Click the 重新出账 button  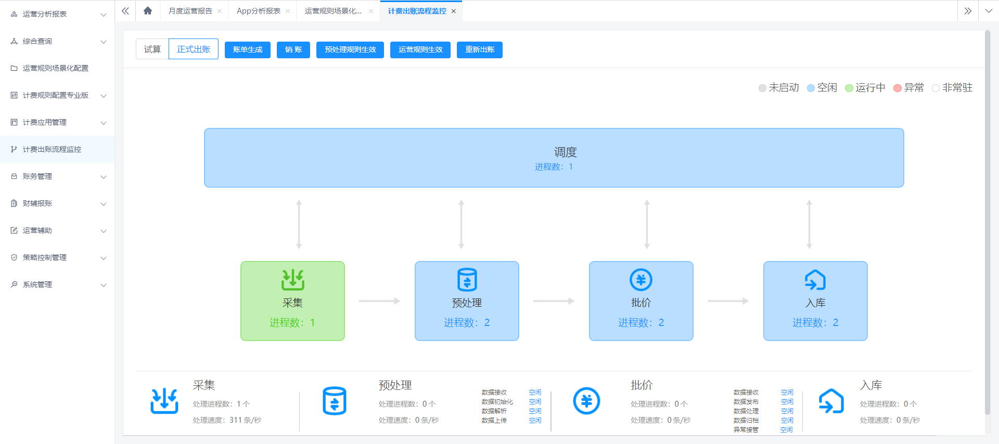480,49
